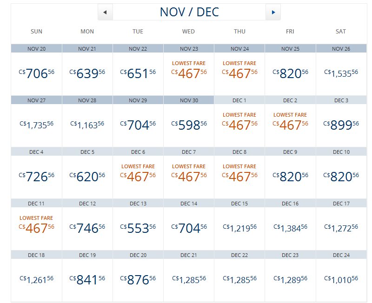The width and height of the screenshot is (372, 303).
Task: Select the Dec 19 fare C$841
Action: [x=87, y=279]
